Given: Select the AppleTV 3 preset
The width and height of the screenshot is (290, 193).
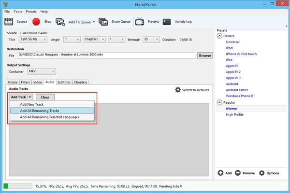Looking at the screenshot, I should click(233, 78).
